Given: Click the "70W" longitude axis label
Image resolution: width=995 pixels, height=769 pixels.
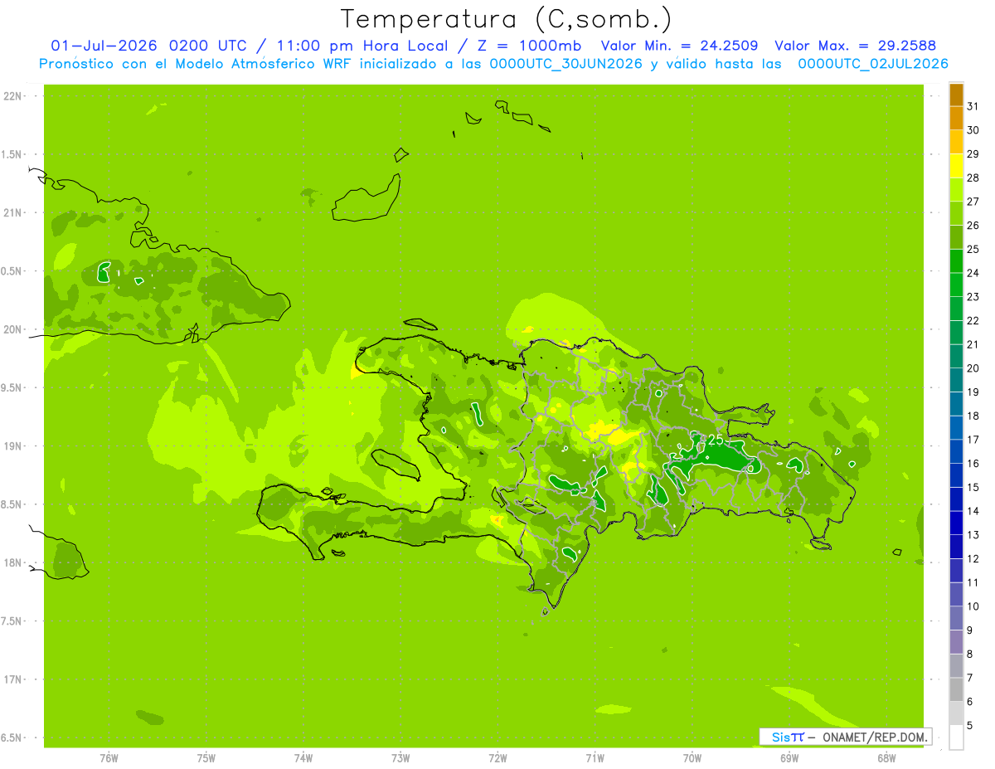Looking at the screenshot, I should pyautogui.click(x=692, y=758).
